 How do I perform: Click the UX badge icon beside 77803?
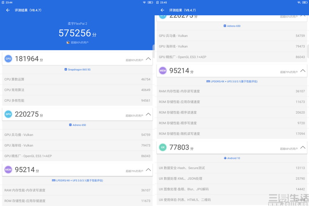coord(163,147)
